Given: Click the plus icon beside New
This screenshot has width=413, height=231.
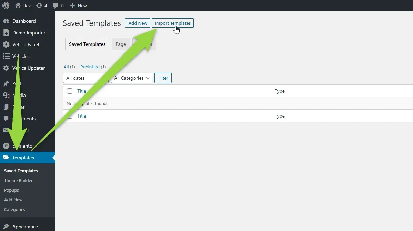Looking at the screenshot, I should (72, 6).
